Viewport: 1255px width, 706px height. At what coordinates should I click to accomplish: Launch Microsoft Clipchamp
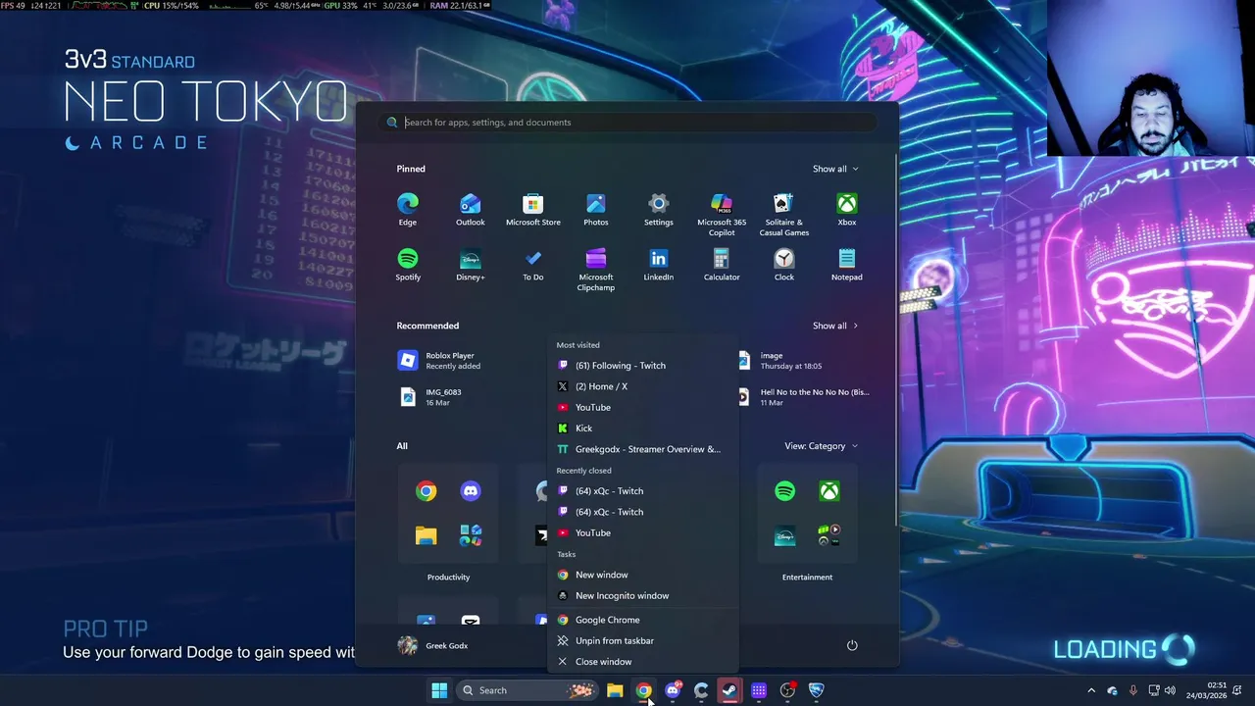[596, 269]
